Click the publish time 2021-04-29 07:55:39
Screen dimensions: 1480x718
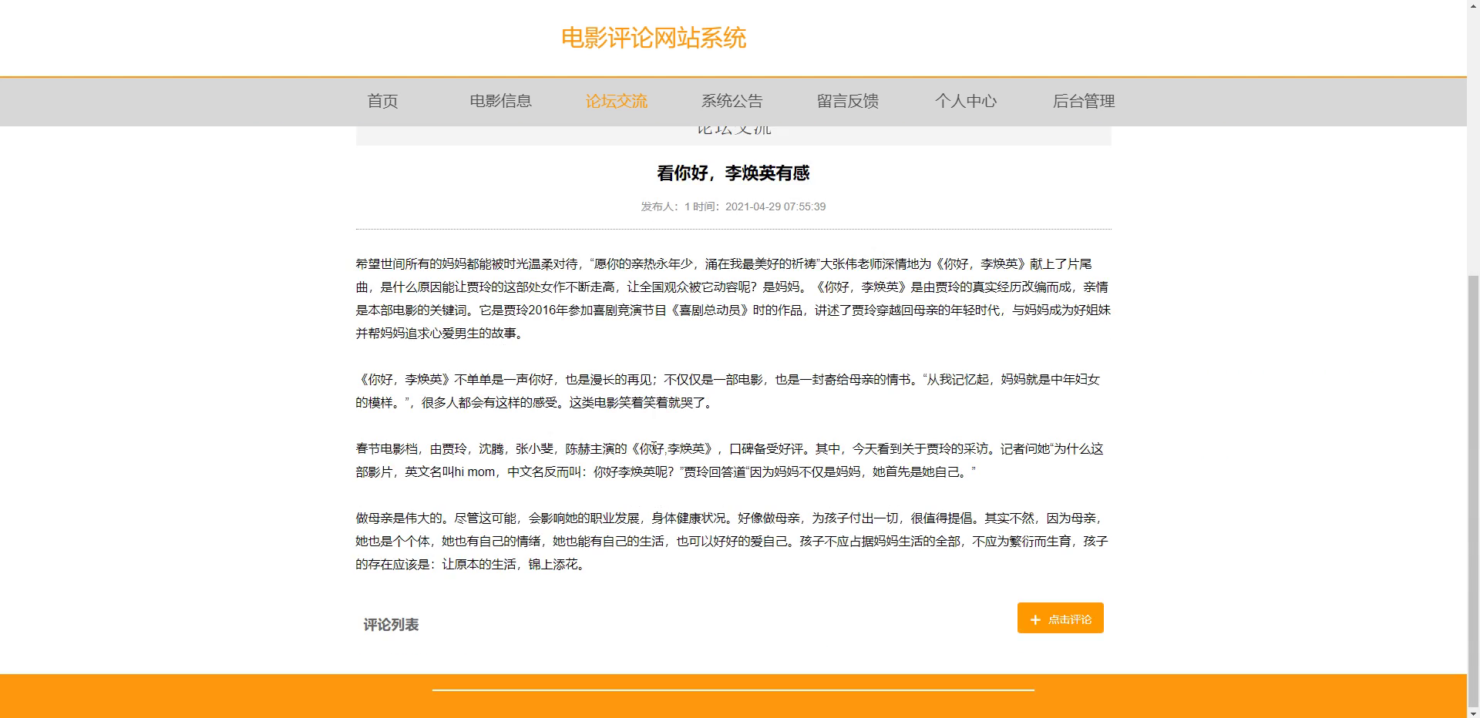click(775, 206)
